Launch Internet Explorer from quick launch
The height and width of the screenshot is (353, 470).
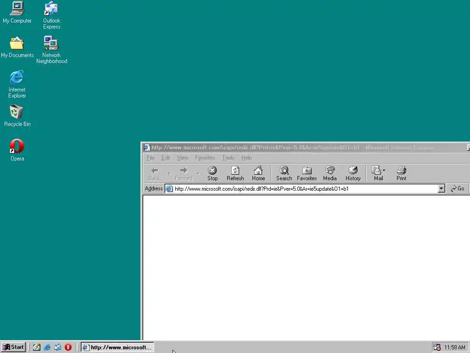(47, 347)
